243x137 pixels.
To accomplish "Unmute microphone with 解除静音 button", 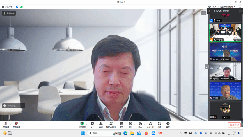I will (x=6, y=124).
